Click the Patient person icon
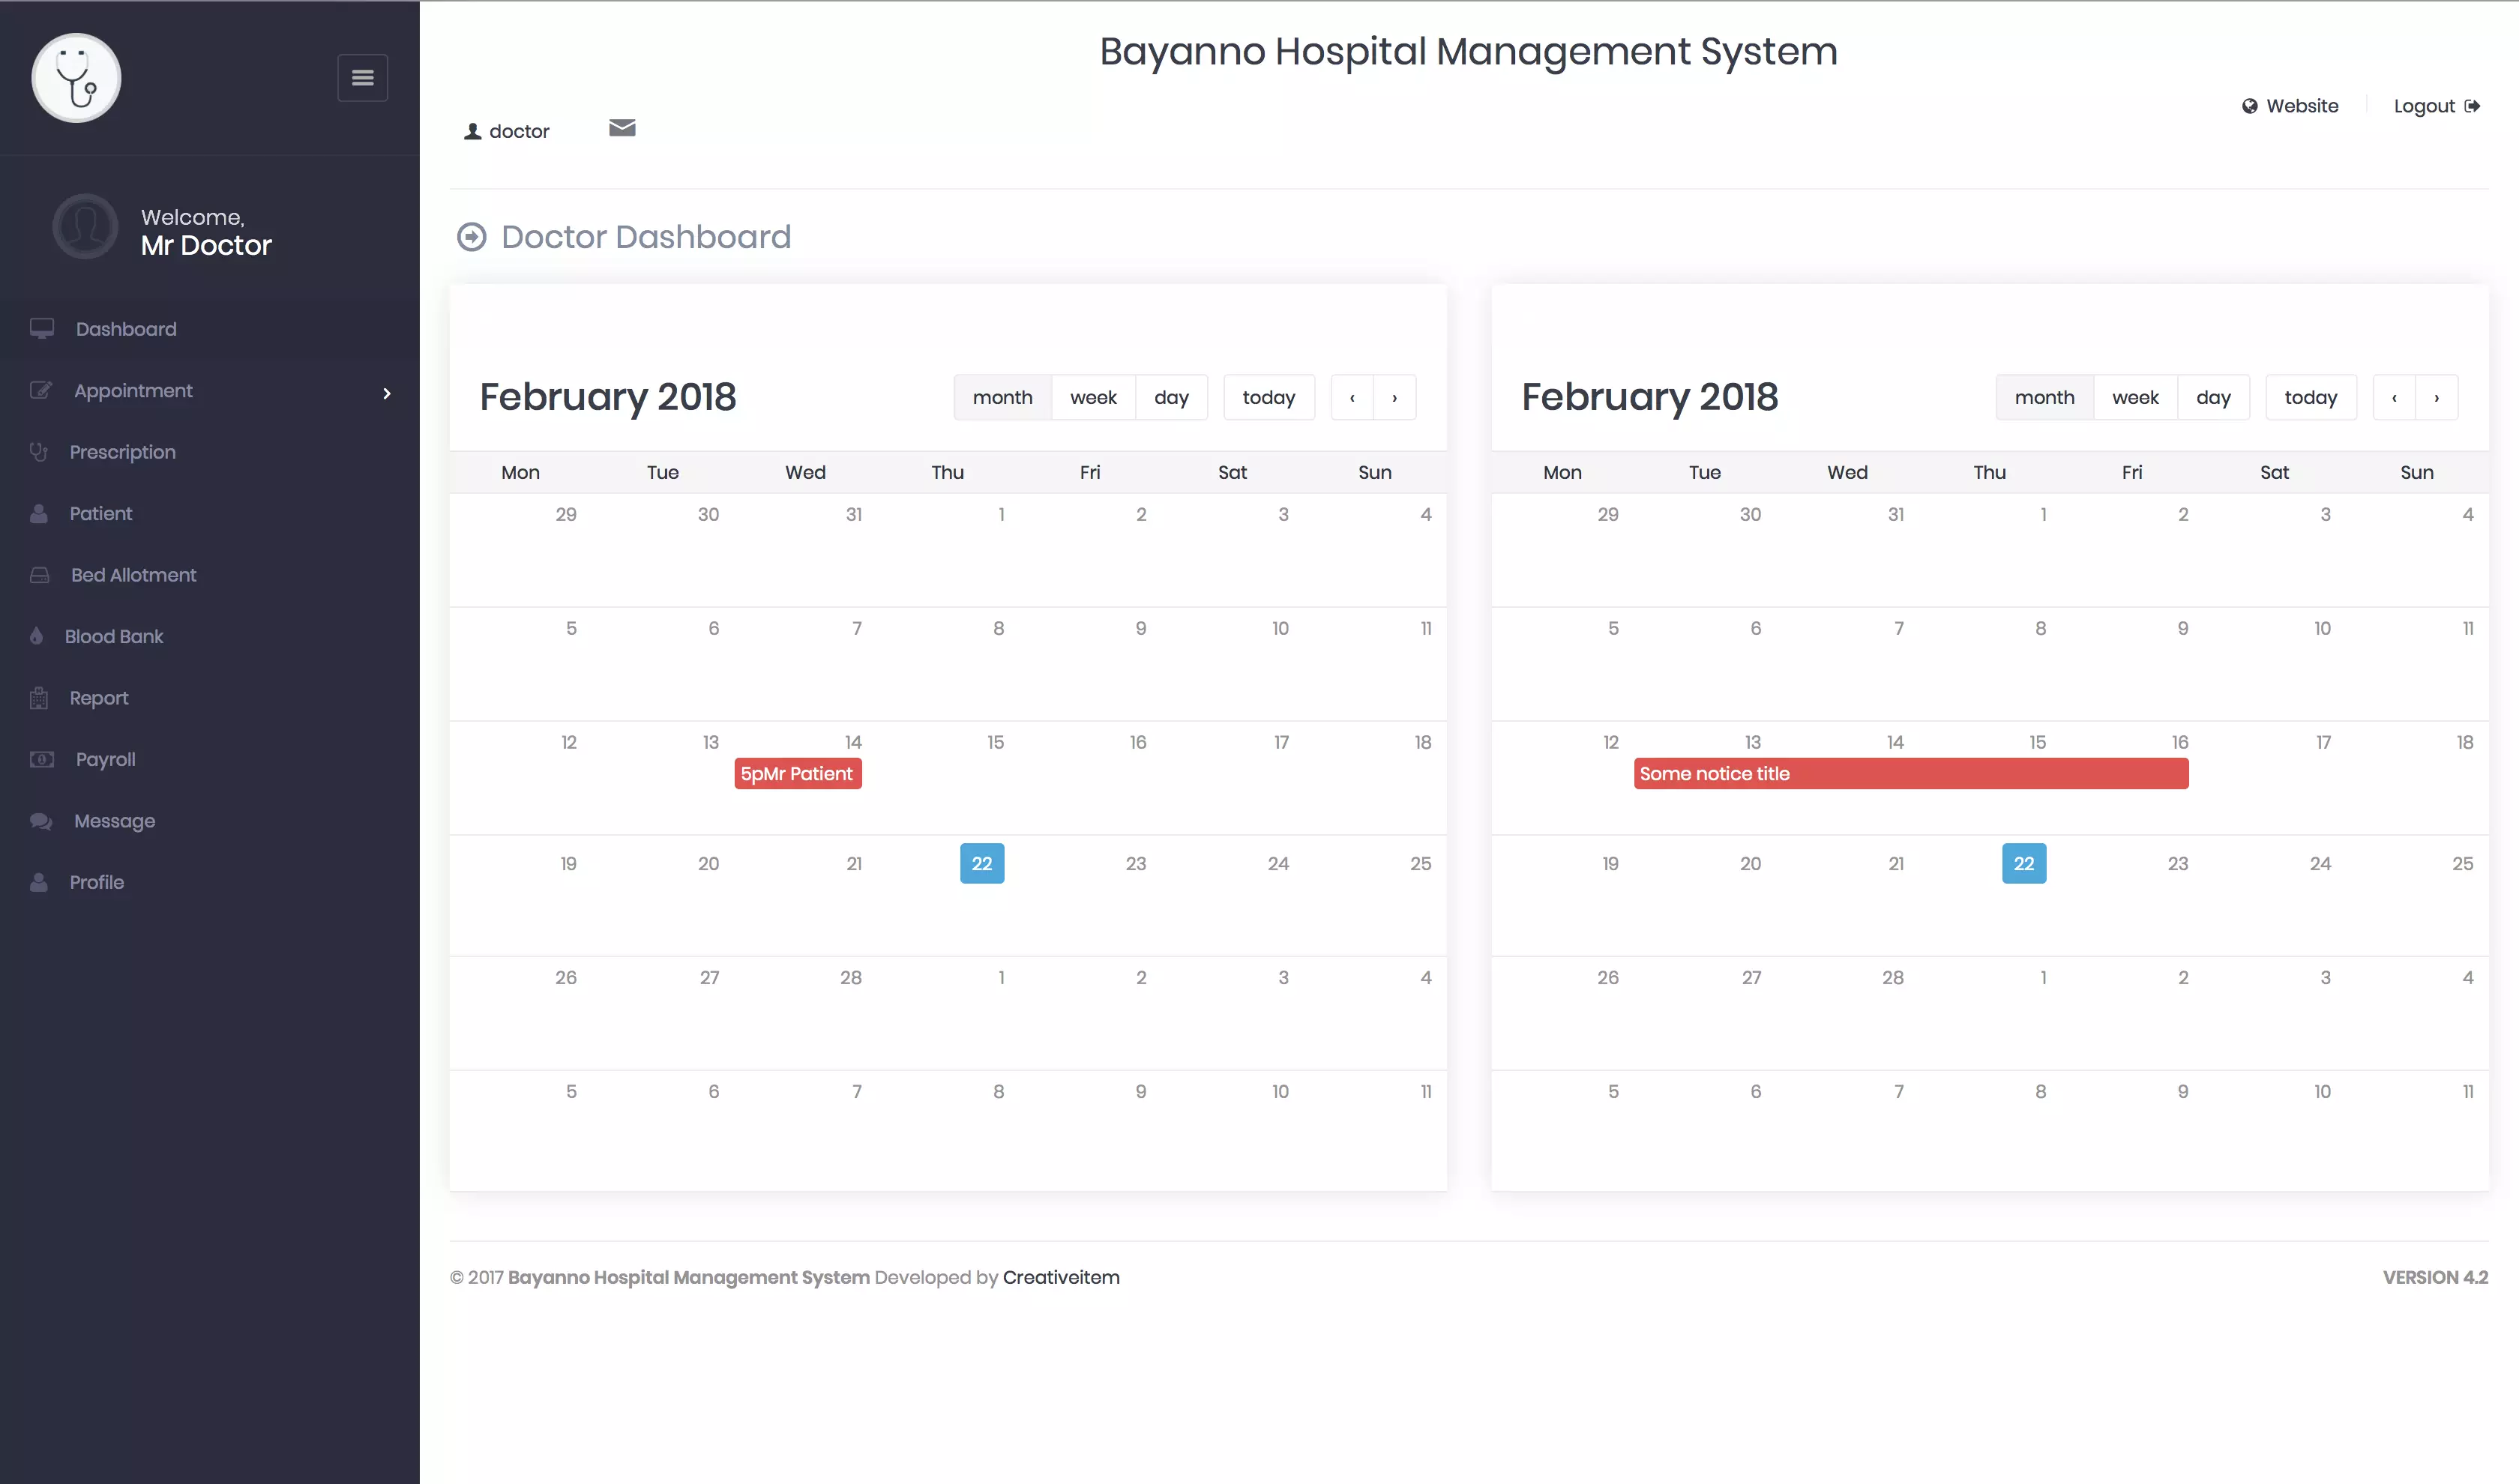The height and width of the screenshot is (1484, 2519). [39, 513]
